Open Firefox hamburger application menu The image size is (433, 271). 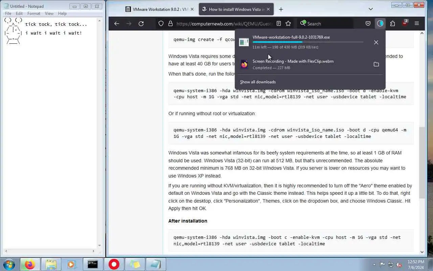pos(417,23)
